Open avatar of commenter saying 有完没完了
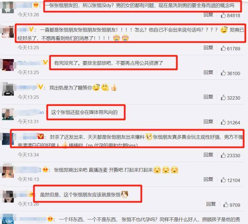Image resolution: width=248 pixels, height=224 pixels. click(8, 65)
